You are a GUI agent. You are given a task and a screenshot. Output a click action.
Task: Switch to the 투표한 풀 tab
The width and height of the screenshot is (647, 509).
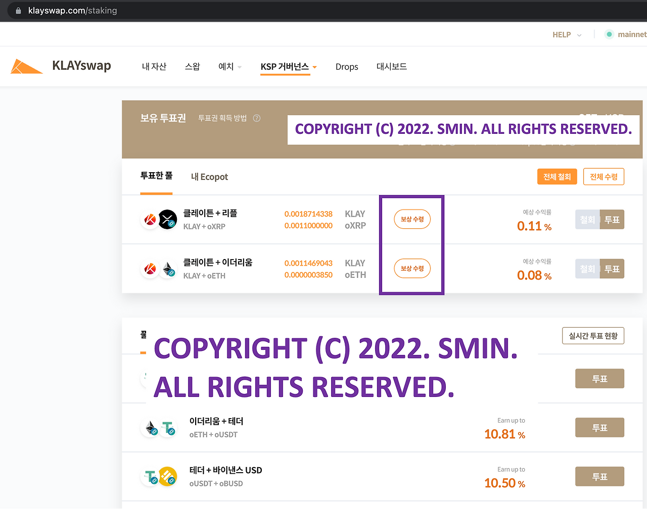coord(156,176)
